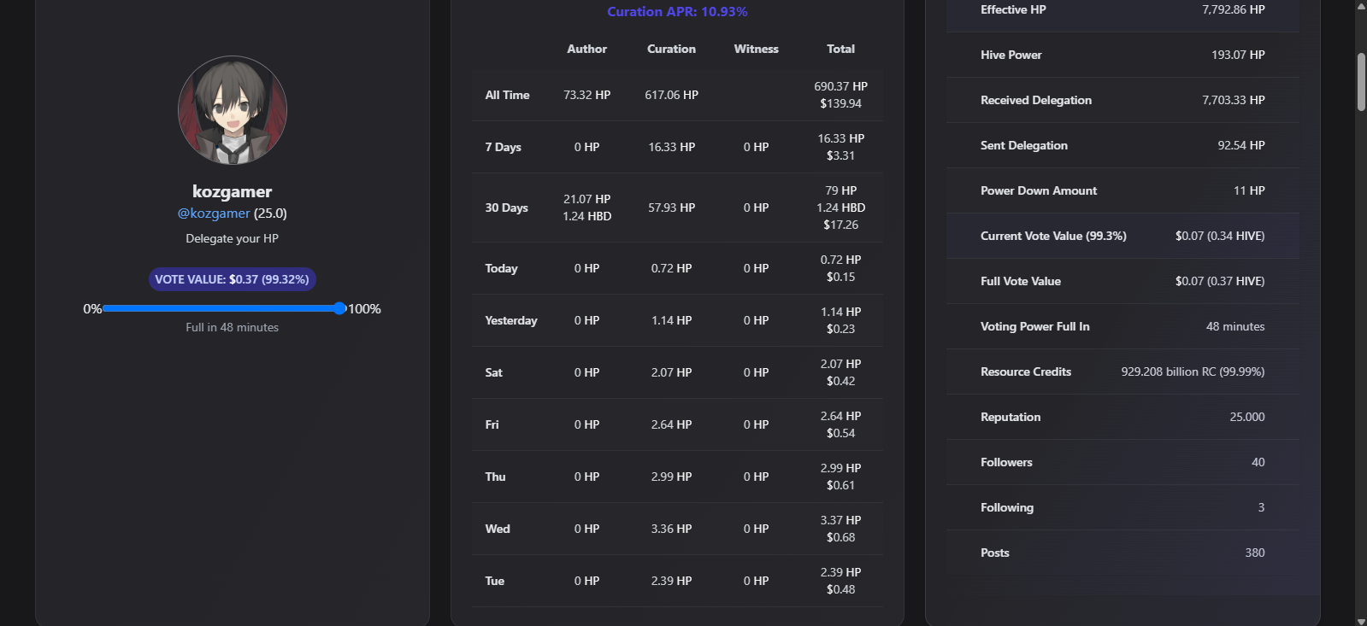Click the Posts count row

1122,553
